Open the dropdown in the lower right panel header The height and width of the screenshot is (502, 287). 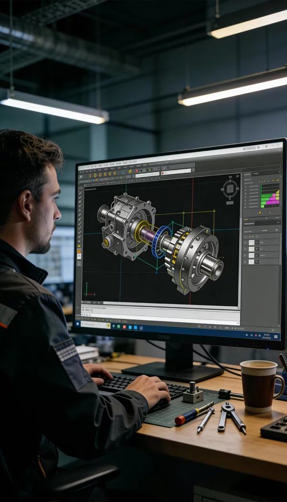tap(278, 223)
